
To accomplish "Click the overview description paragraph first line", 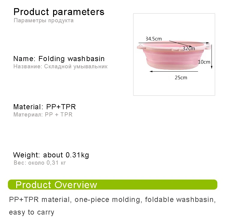I will point(112,200).
